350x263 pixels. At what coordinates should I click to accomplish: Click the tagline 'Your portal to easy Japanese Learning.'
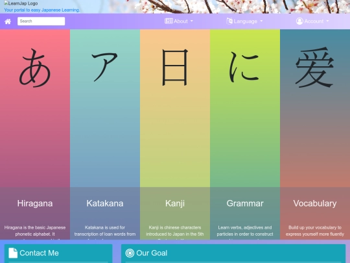[41, 10]
